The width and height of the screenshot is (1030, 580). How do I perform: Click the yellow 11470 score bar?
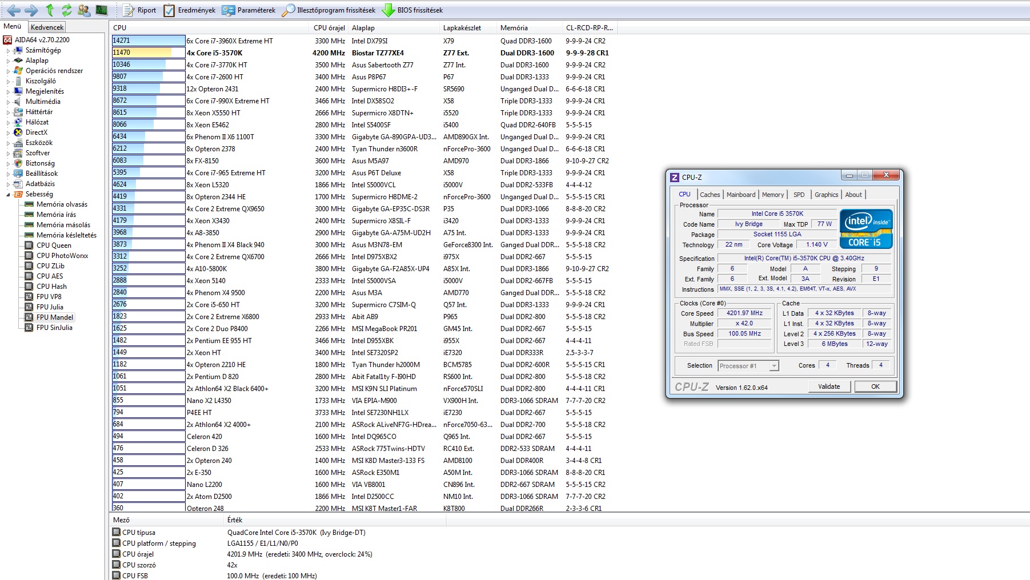coord(149,53)
